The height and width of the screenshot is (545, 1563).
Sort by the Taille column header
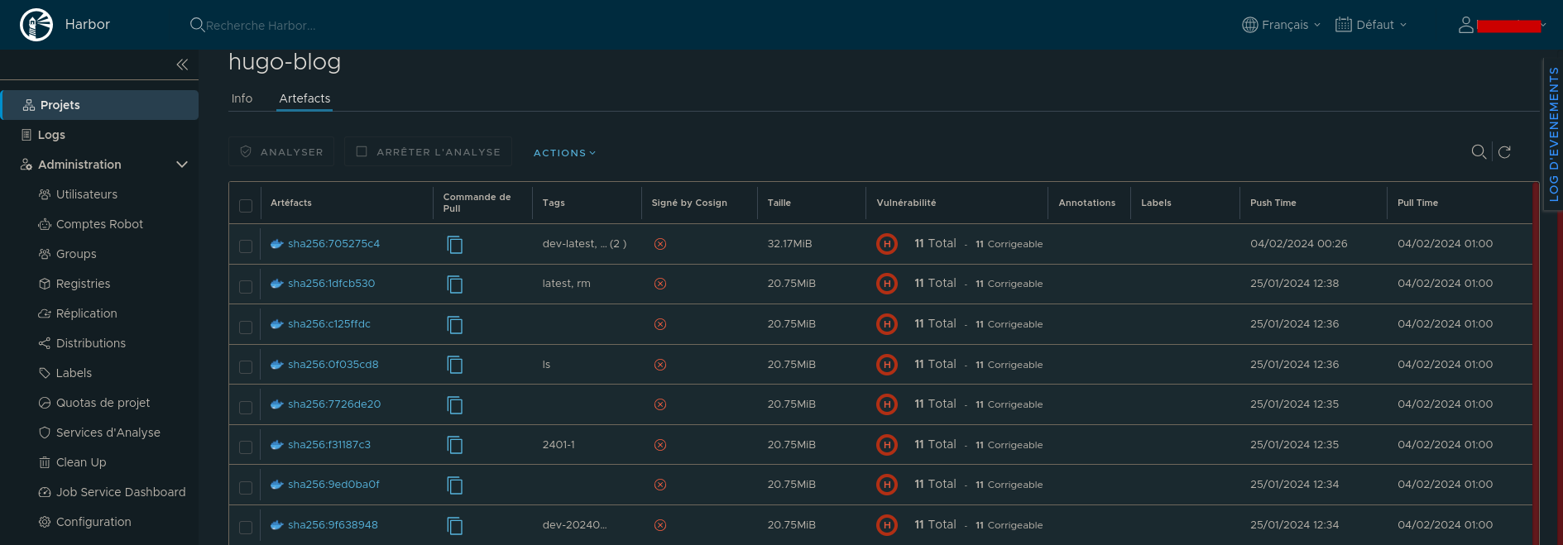click(779, 203)
